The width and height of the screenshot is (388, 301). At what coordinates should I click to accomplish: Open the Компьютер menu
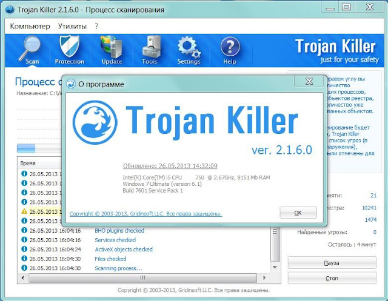pyautogui.click(x=30, y=26)
